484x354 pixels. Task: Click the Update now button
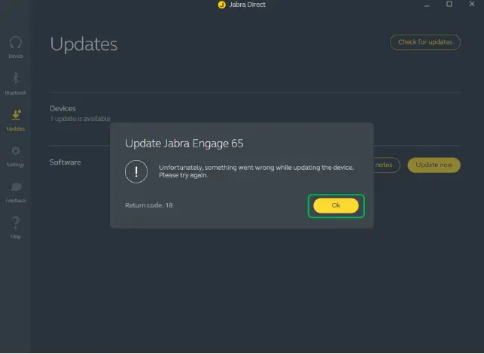(434, 165)
